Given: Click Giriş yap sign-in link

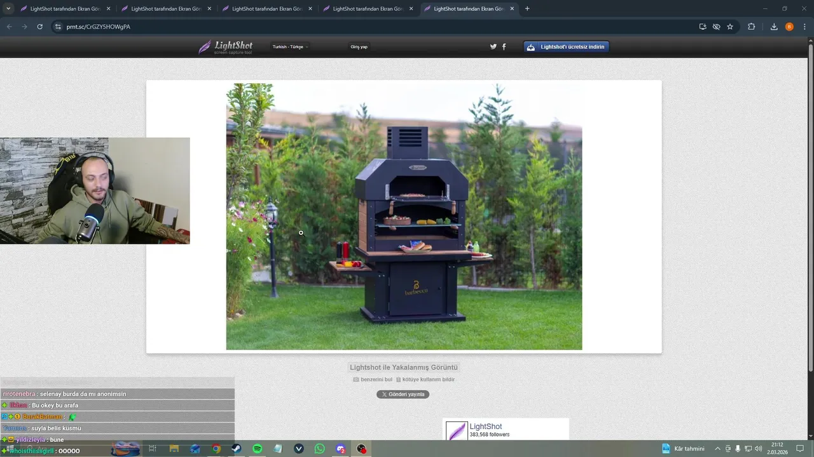Looking at the screenshot, I should (x=359, y=47).
